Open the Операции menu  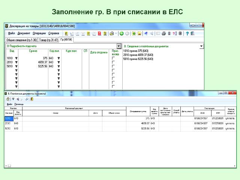(34, 33)
